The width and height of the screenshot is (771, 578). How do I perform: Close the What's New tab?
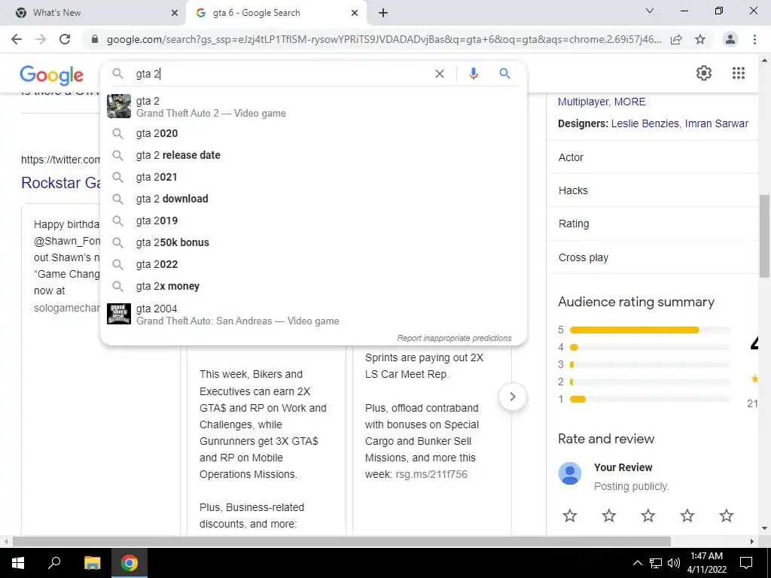[x=175, y=13]
